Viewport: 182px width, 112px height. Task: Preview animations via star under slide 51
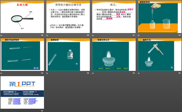click(x=93, y=35)
